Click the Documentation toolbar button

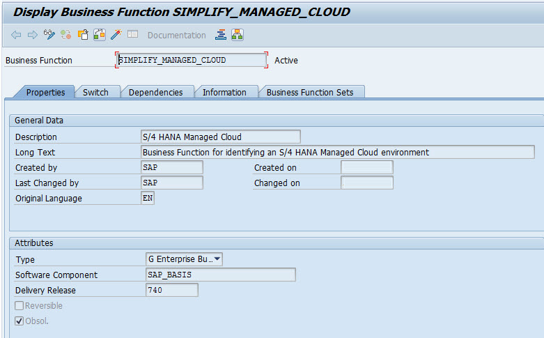pyautogui.click(x=176, y=35)
